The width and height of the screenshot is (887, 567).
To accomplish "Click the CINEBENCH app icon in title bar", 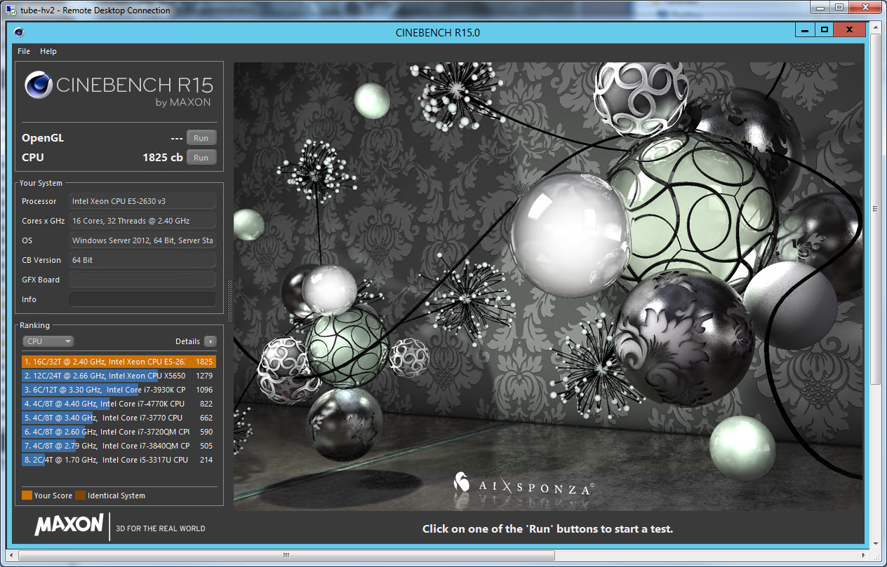I will [x=18, y=32].
